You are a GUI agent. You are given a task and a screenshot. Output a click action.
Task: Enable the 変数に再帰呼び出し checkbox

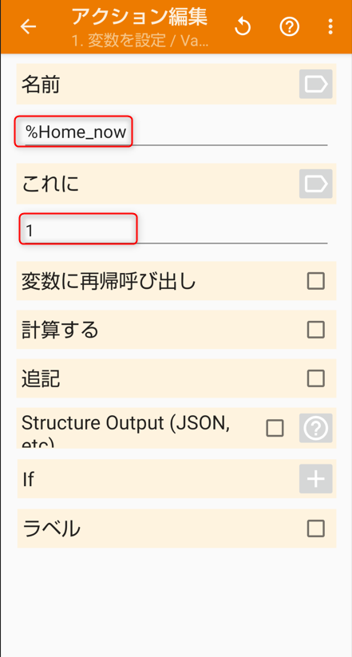point(315,281)
